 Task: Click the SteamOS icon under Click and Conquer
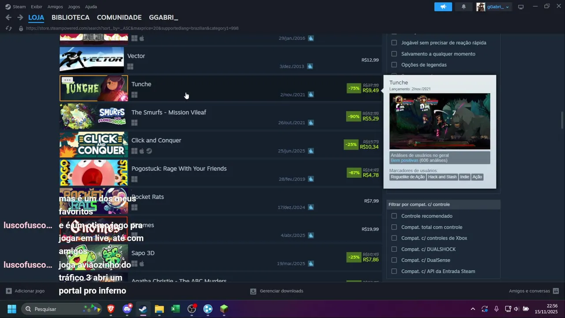(x=149, y=151)
